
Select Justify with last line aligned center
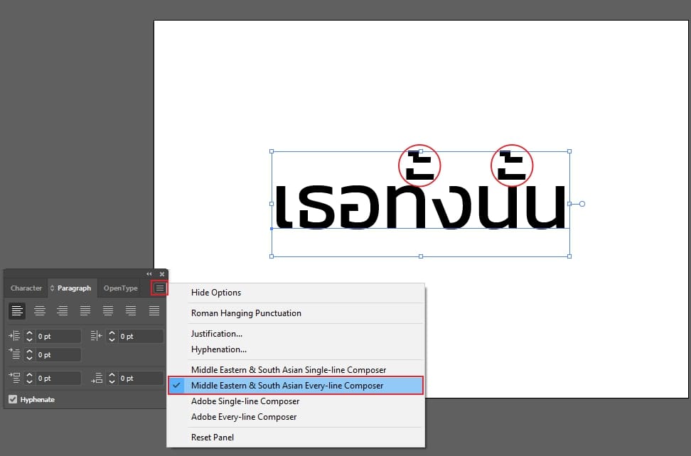point(108,311)
